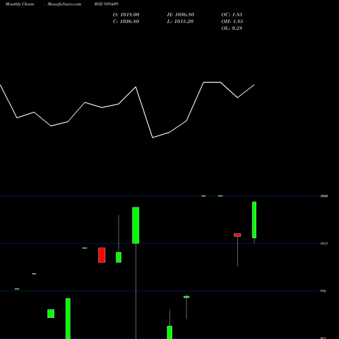The image size is (339, 339).
Task: Click the OH: 1.85 value
Action: click(x=232, y=22)
